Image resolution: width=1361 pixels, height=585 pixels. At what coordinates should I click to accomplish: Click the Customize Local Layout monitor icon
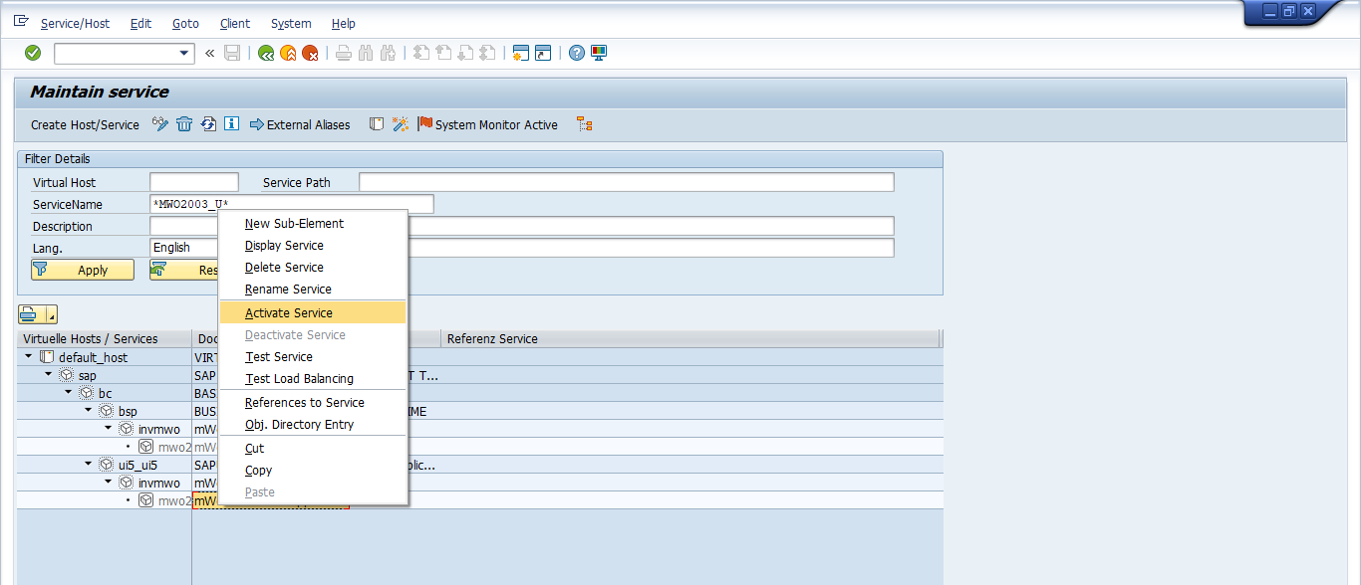[599, 53]
